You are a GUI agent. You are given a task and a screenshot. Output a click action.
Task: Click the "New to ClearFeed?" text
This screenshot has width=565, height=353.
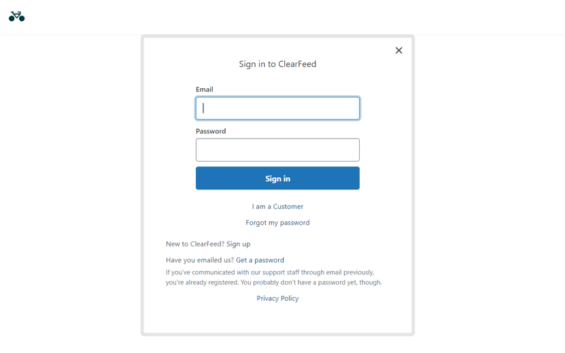(x=194, y=244)
